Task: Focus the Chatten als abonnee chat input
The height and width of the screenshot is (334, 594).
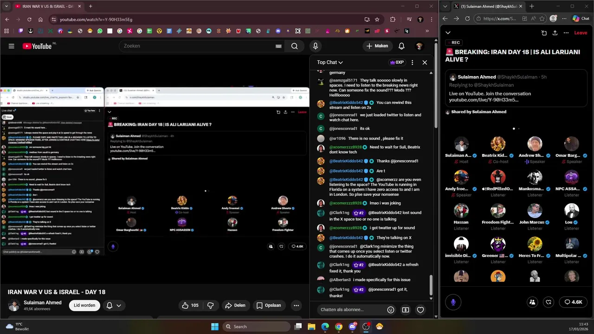Action: 350,310
